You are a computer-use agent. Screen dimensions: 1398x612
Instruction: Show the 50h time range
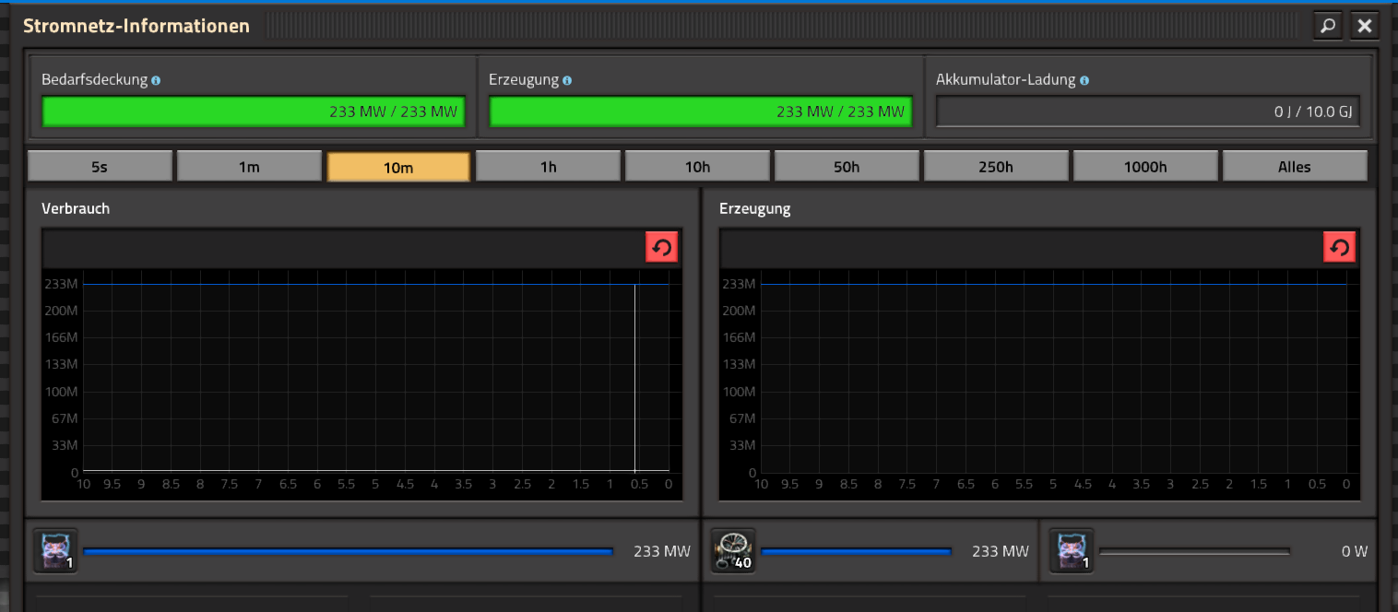(x=847, y=167)
